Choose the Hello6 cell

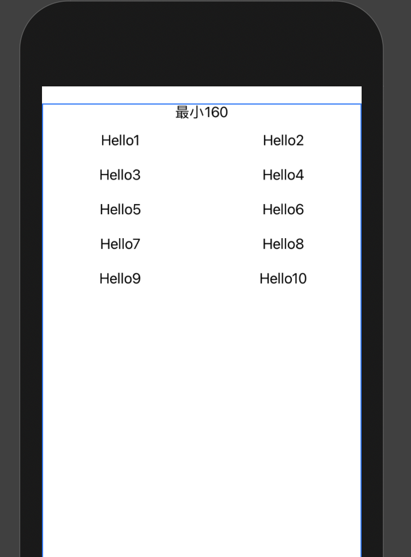283,209
